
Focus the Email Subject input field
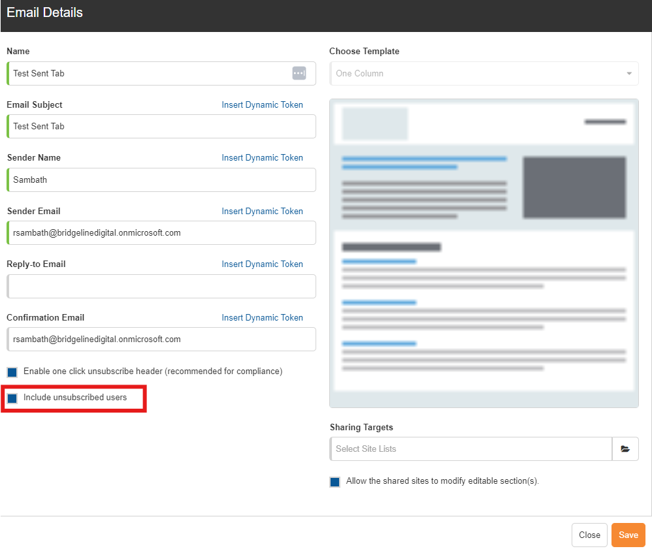pyautogui.click(x=161, y=126)
